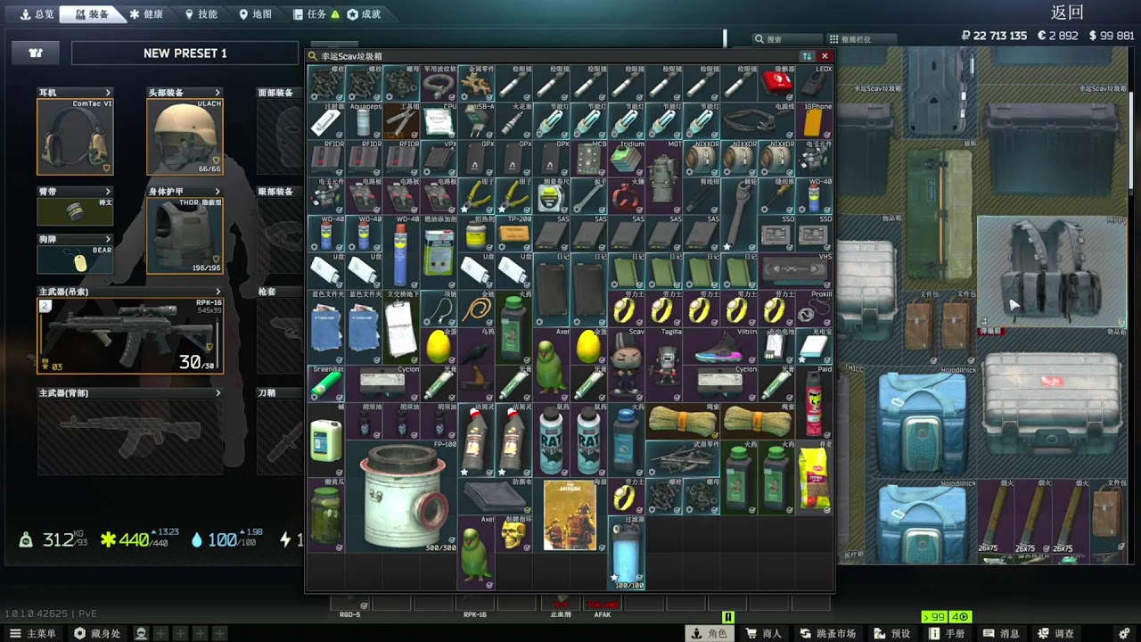Screen dimensions: 1141x642
Task: Select the LEDX item in junk box
Action: coord(815,83)
